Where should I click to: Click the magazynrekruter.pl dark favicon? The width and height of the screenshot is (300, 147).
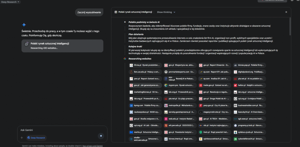[201, 112]
